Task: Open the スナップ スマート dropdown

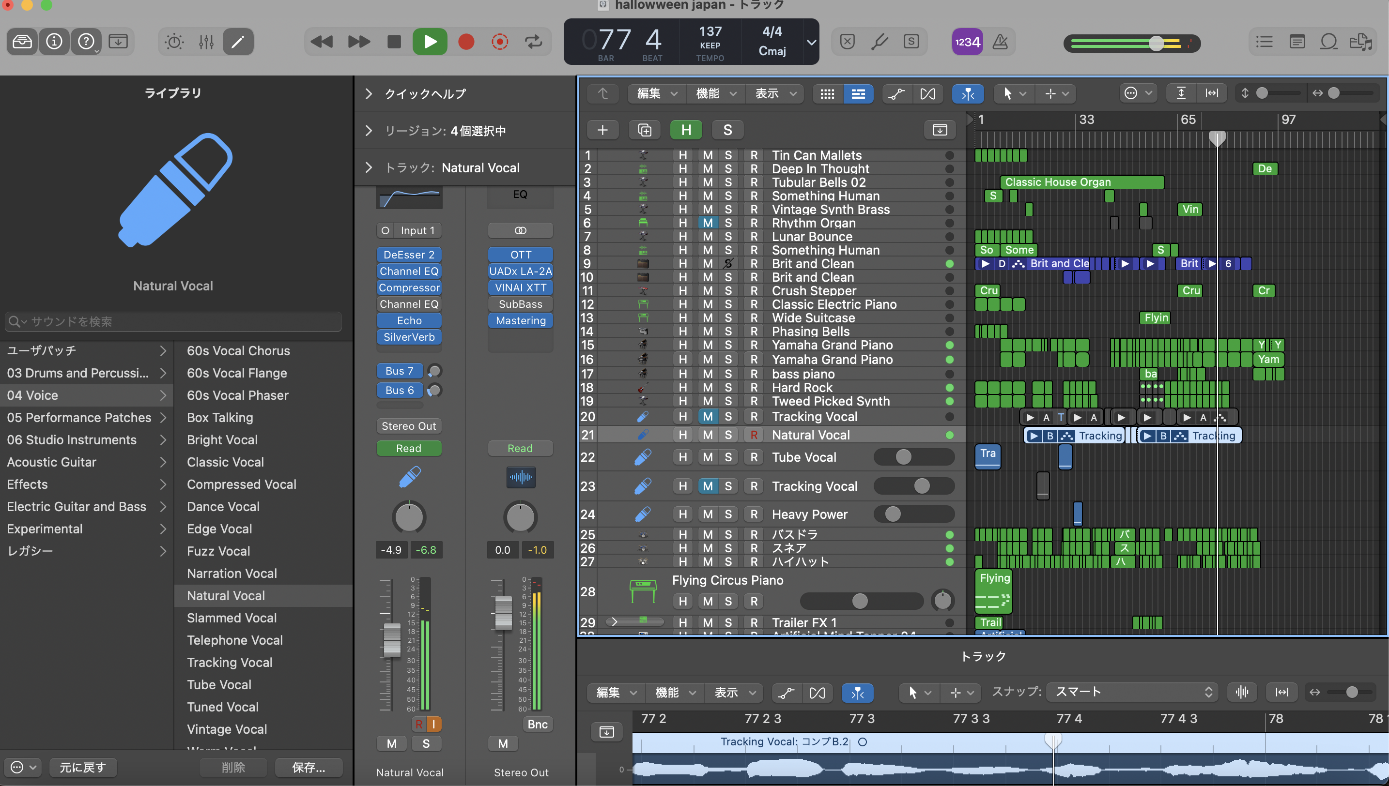Action: pyautogui.click(x=1132, y=692)
